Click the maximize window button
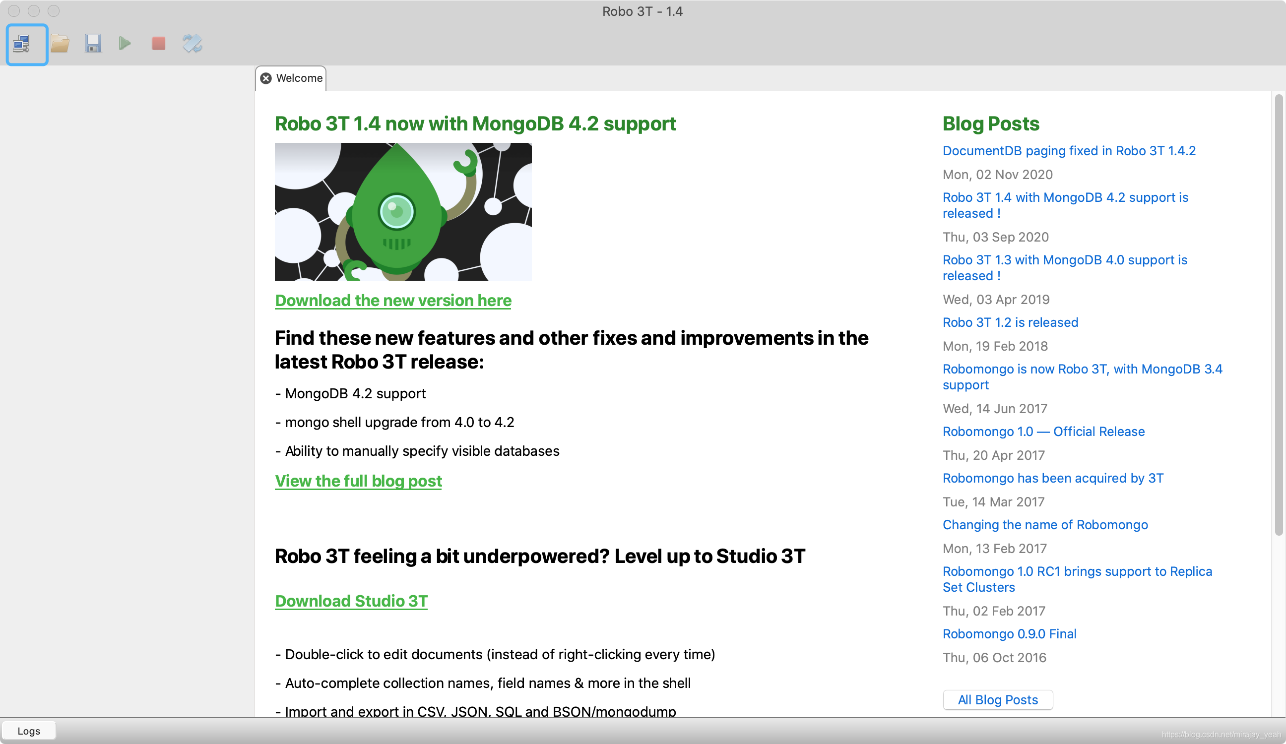 [x=54, y=11]
